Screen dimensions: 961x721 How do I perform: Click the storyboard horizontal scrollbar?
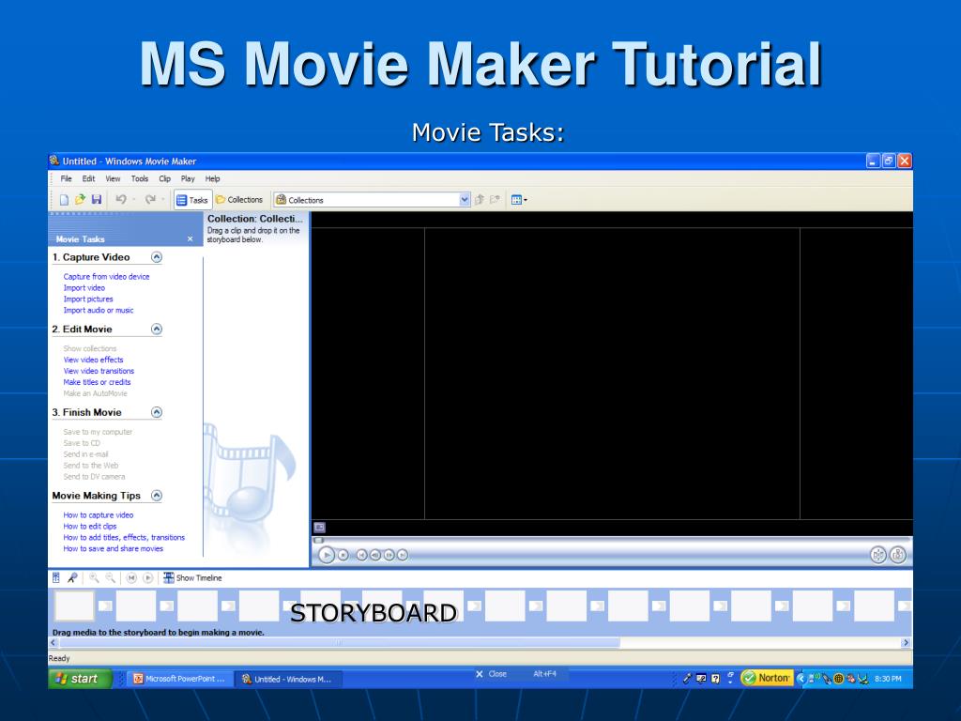point(340,642)
